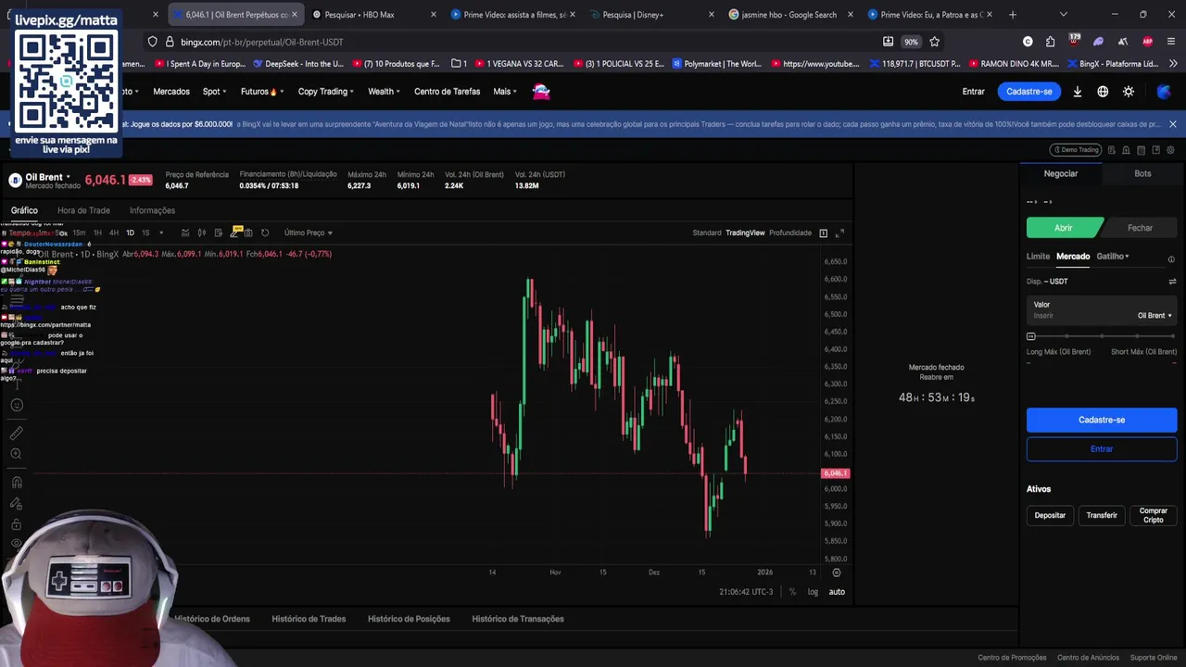This screenshot has height=667, width=1186.
Task: Open browser extensions puzzle icon
Action: (1050, 42)
